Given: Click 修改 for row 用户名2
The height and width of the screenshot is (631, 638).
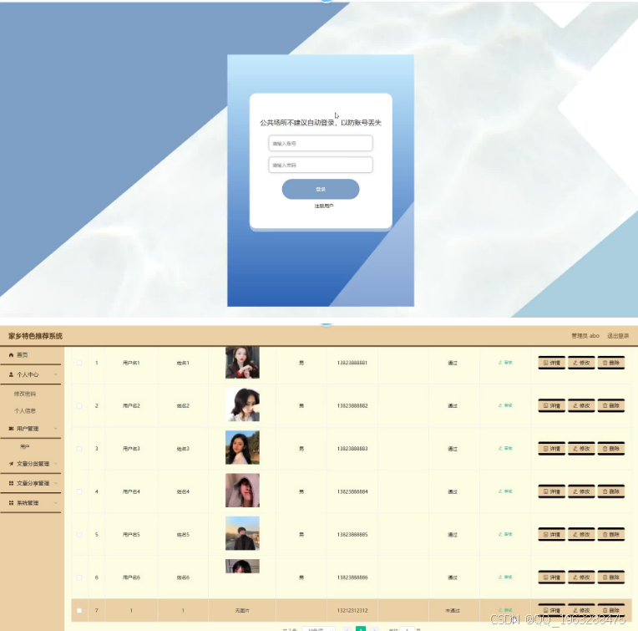Looking at the screenshot, I should click(x=581, y=406).
